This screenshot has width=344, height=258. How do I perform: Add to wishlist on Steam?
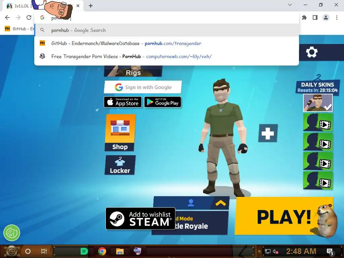coord(140,218)
